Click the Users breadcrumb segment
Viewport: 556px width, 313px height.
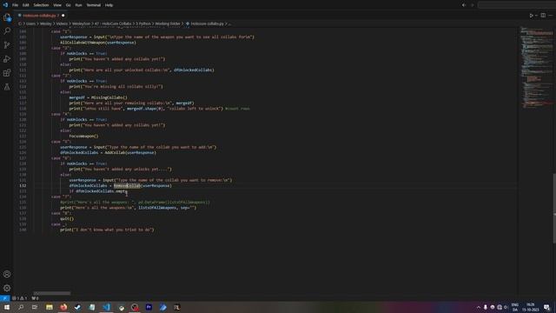31,23
